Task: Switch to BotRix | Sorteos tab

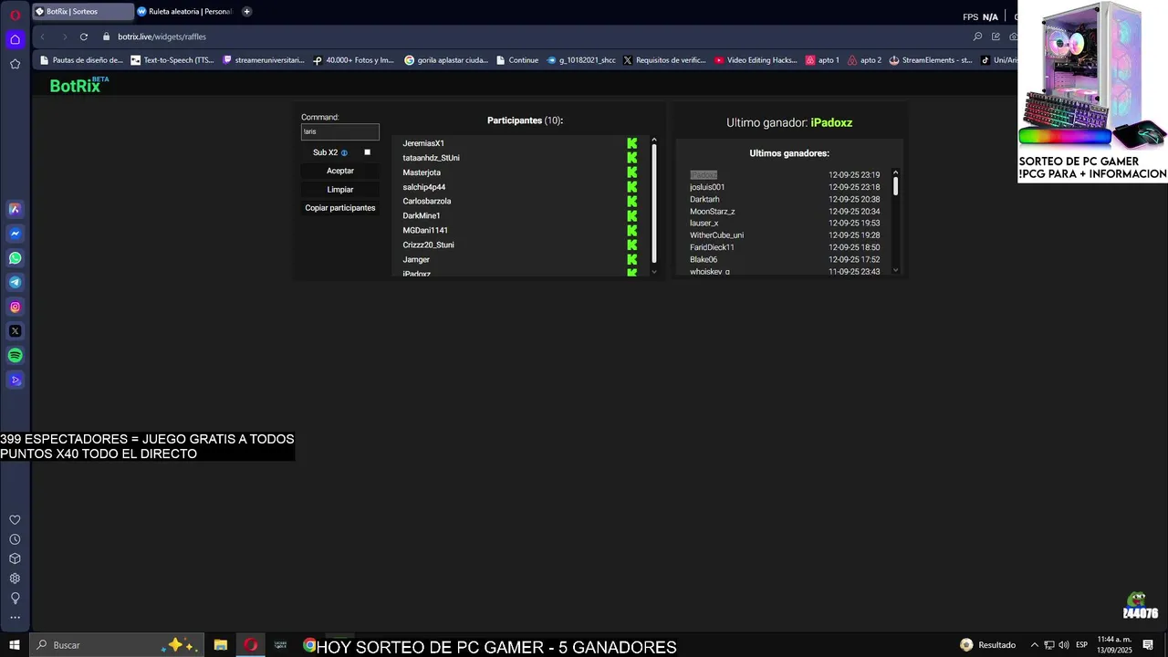Action: (81, 12)
